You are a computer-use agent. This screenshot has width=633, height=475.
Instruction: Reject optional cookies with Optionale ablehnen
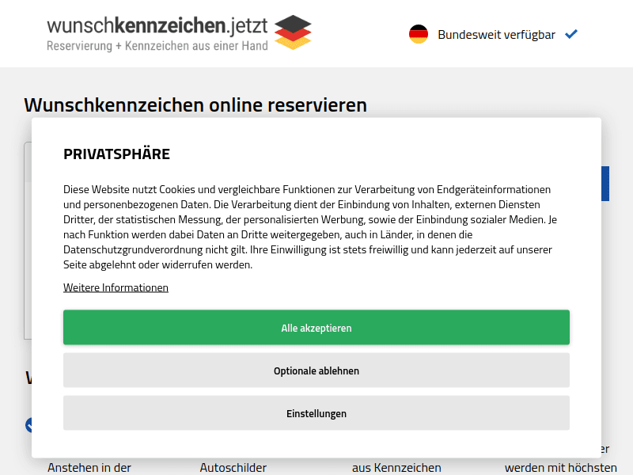pyautogui.click(x=316, y=370)
